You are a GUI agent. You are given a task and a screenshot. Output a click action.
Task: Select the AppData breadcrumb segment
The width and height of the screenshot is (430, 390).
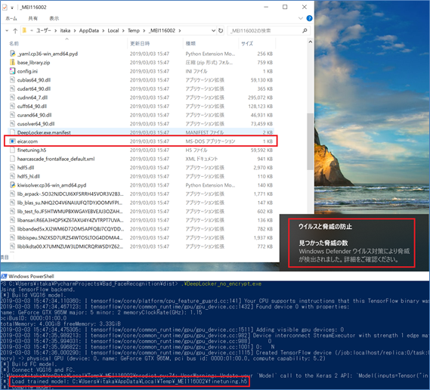click(89, 30)
